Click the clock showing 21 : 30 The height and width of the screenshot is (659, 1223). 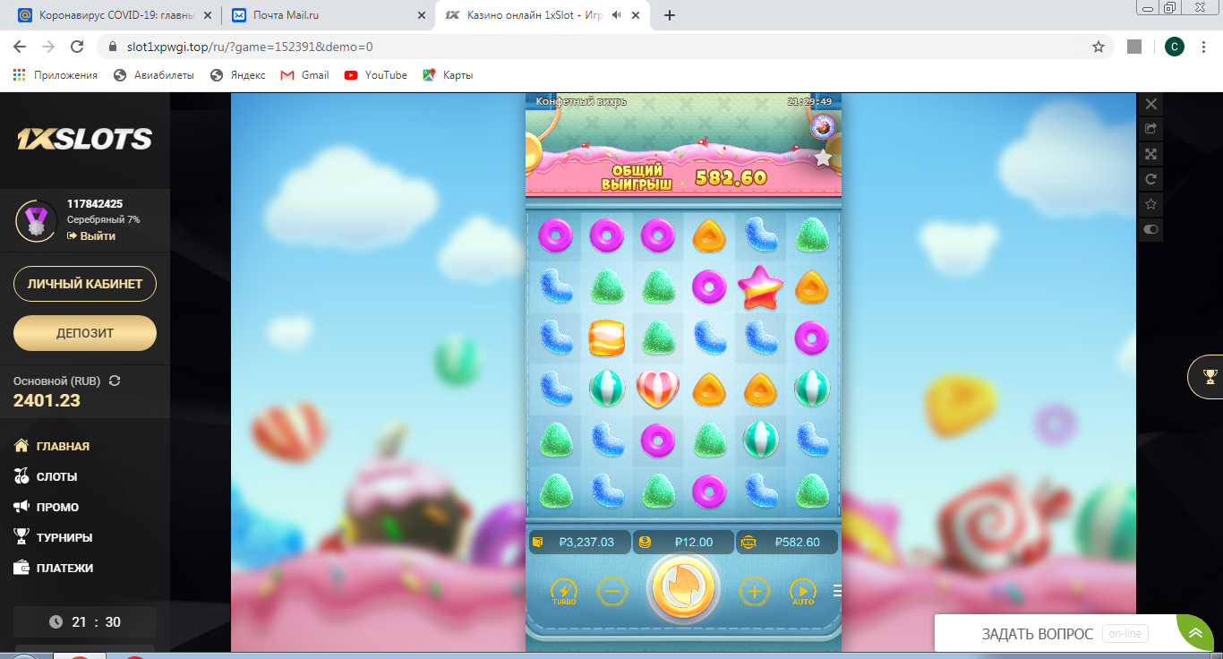click(85, 621)
